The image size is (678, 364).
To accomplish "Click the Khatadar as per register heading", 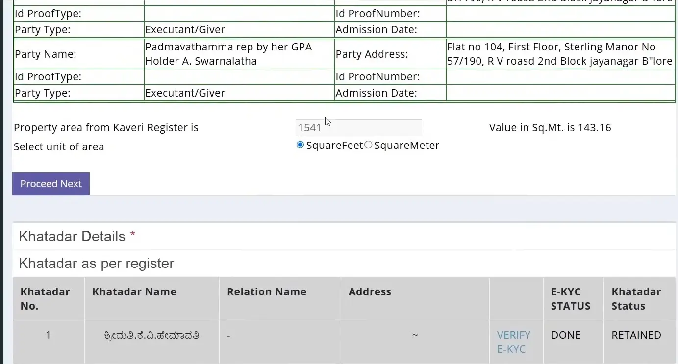I will tap(96, 263).
